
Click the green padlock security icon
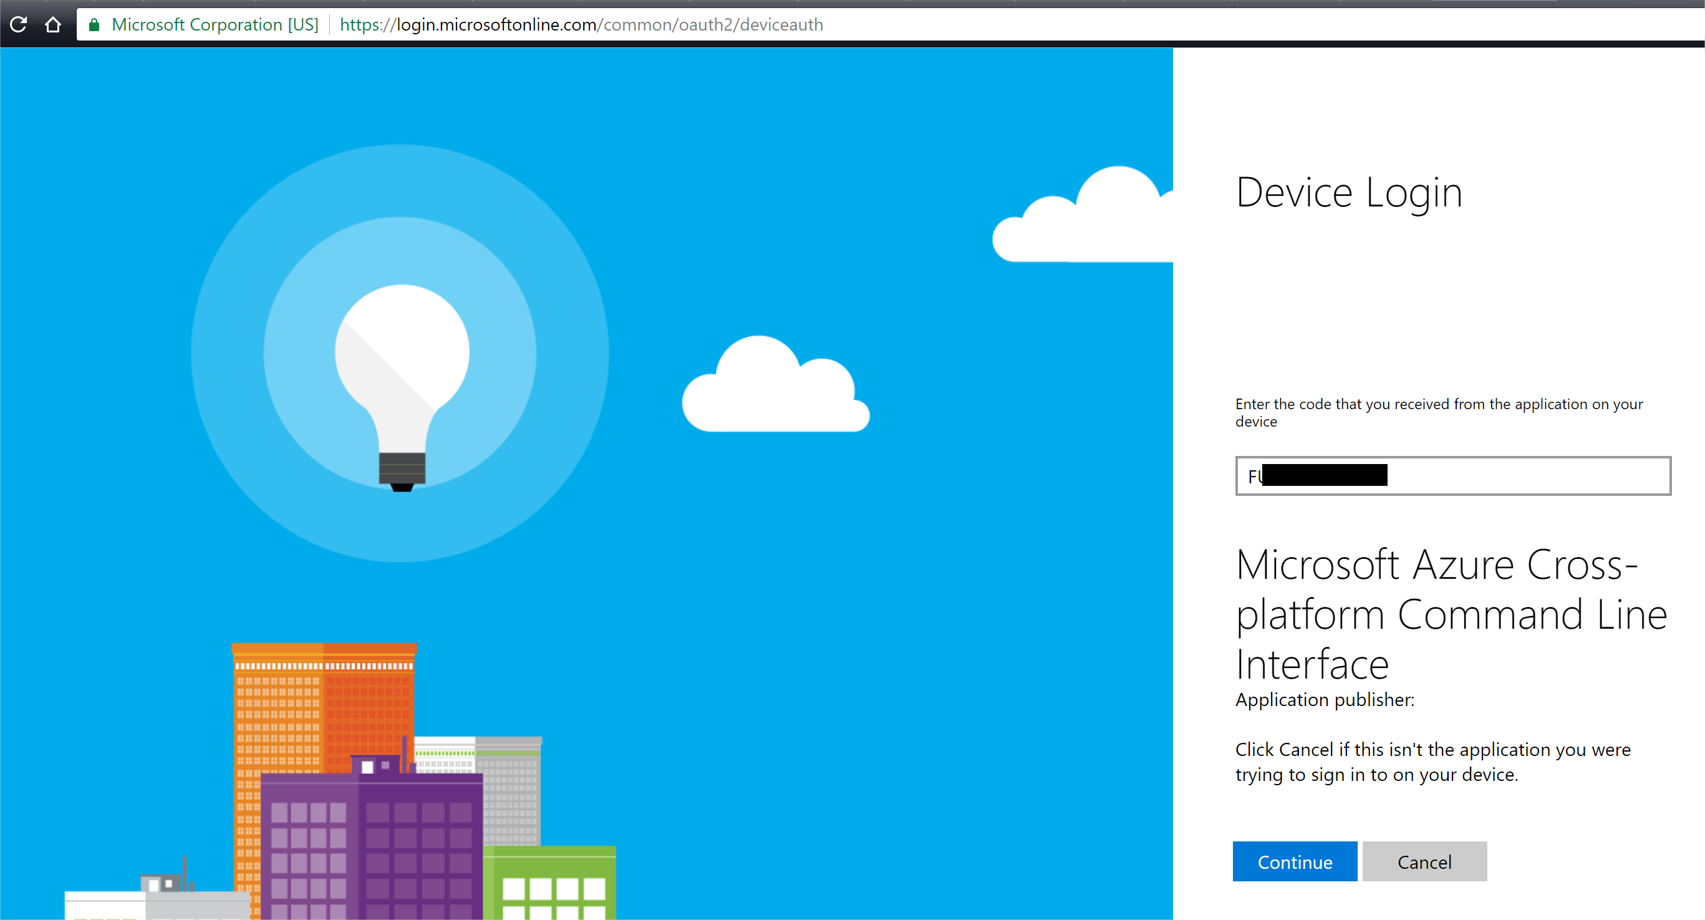click(94, 24)
